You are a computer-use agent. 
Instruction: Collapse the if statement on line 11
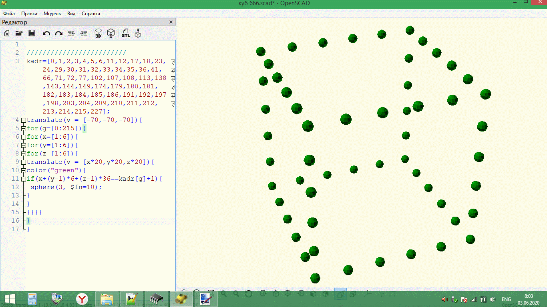(x=23, y=179)
